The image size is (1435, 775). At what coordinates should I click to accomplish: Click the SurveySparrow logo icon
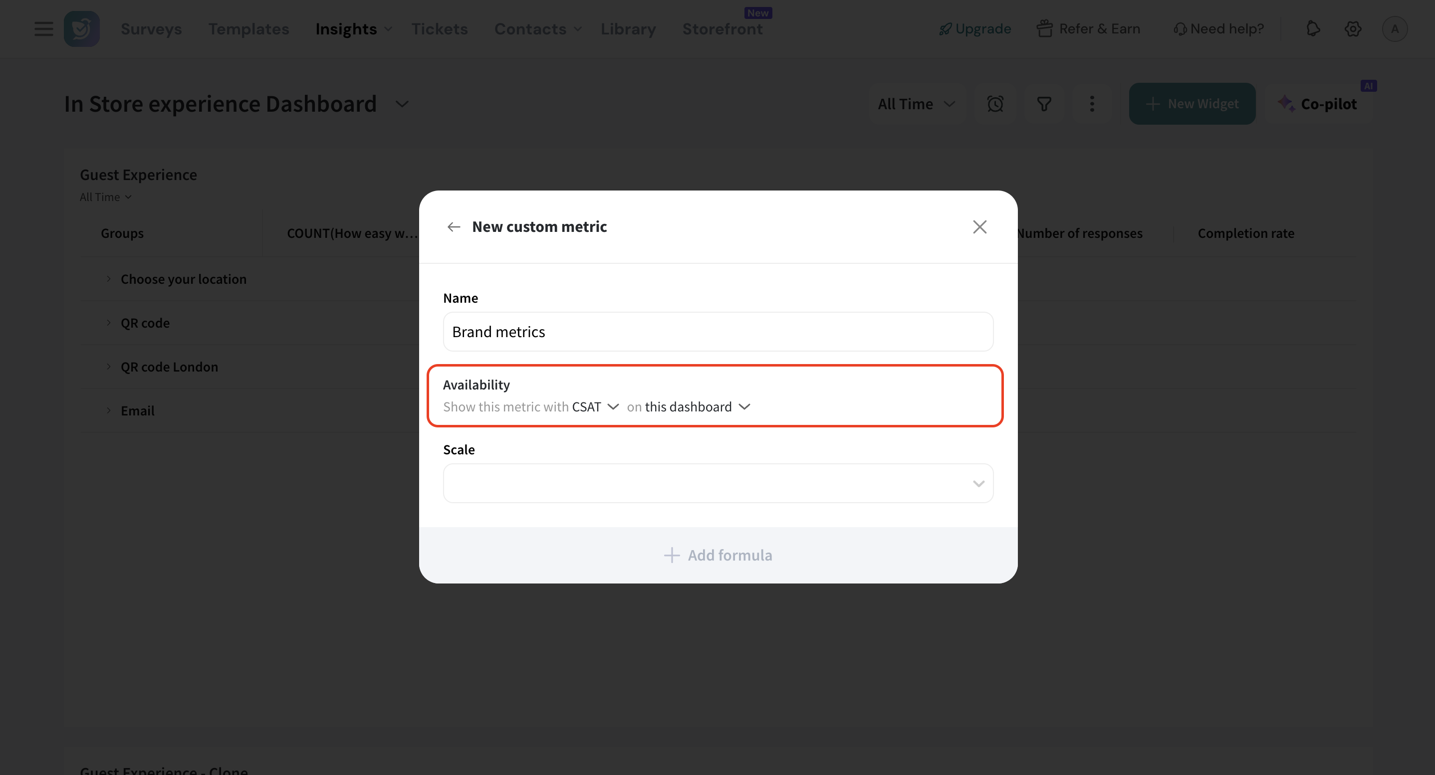81,29
